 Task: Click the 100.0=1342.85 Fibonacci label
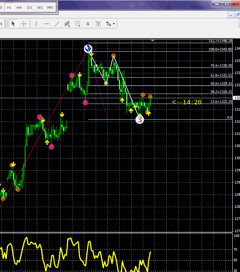(x=220, y=49)
